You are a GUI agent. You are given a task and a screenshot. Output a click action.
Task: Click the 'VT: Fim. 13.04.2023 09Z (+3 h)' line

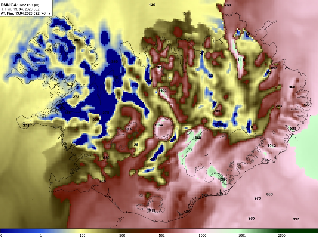coord(25,13)
